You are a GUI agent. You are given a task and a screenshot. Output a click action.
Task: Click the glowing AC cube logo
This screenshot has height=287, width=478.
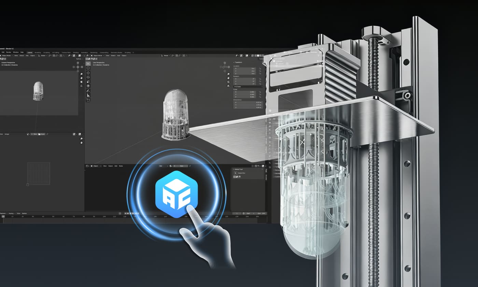click(x=178, y=193)
